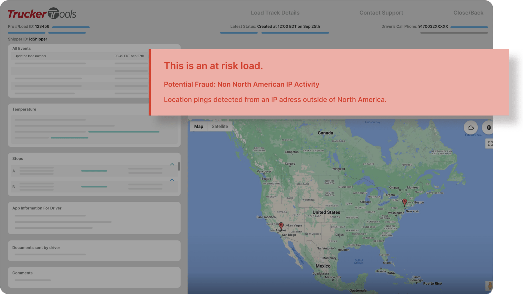Click map marker B near Los Angeles
Viewport: 523px width, 294px height.
(281, 225)
